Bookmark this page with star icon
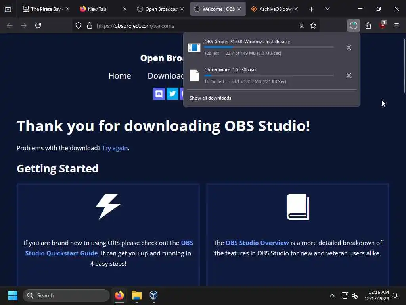This screenshot has height=305, width=406. [313, 25]
